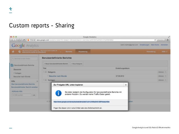
Task: Open Einstellungen link at top right
Action: [144, 45]
